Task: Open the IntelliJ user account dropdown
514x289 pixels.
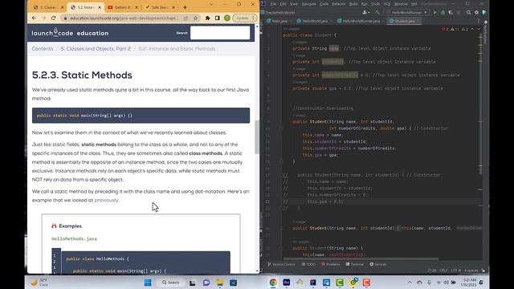Action: click(366, 13)
